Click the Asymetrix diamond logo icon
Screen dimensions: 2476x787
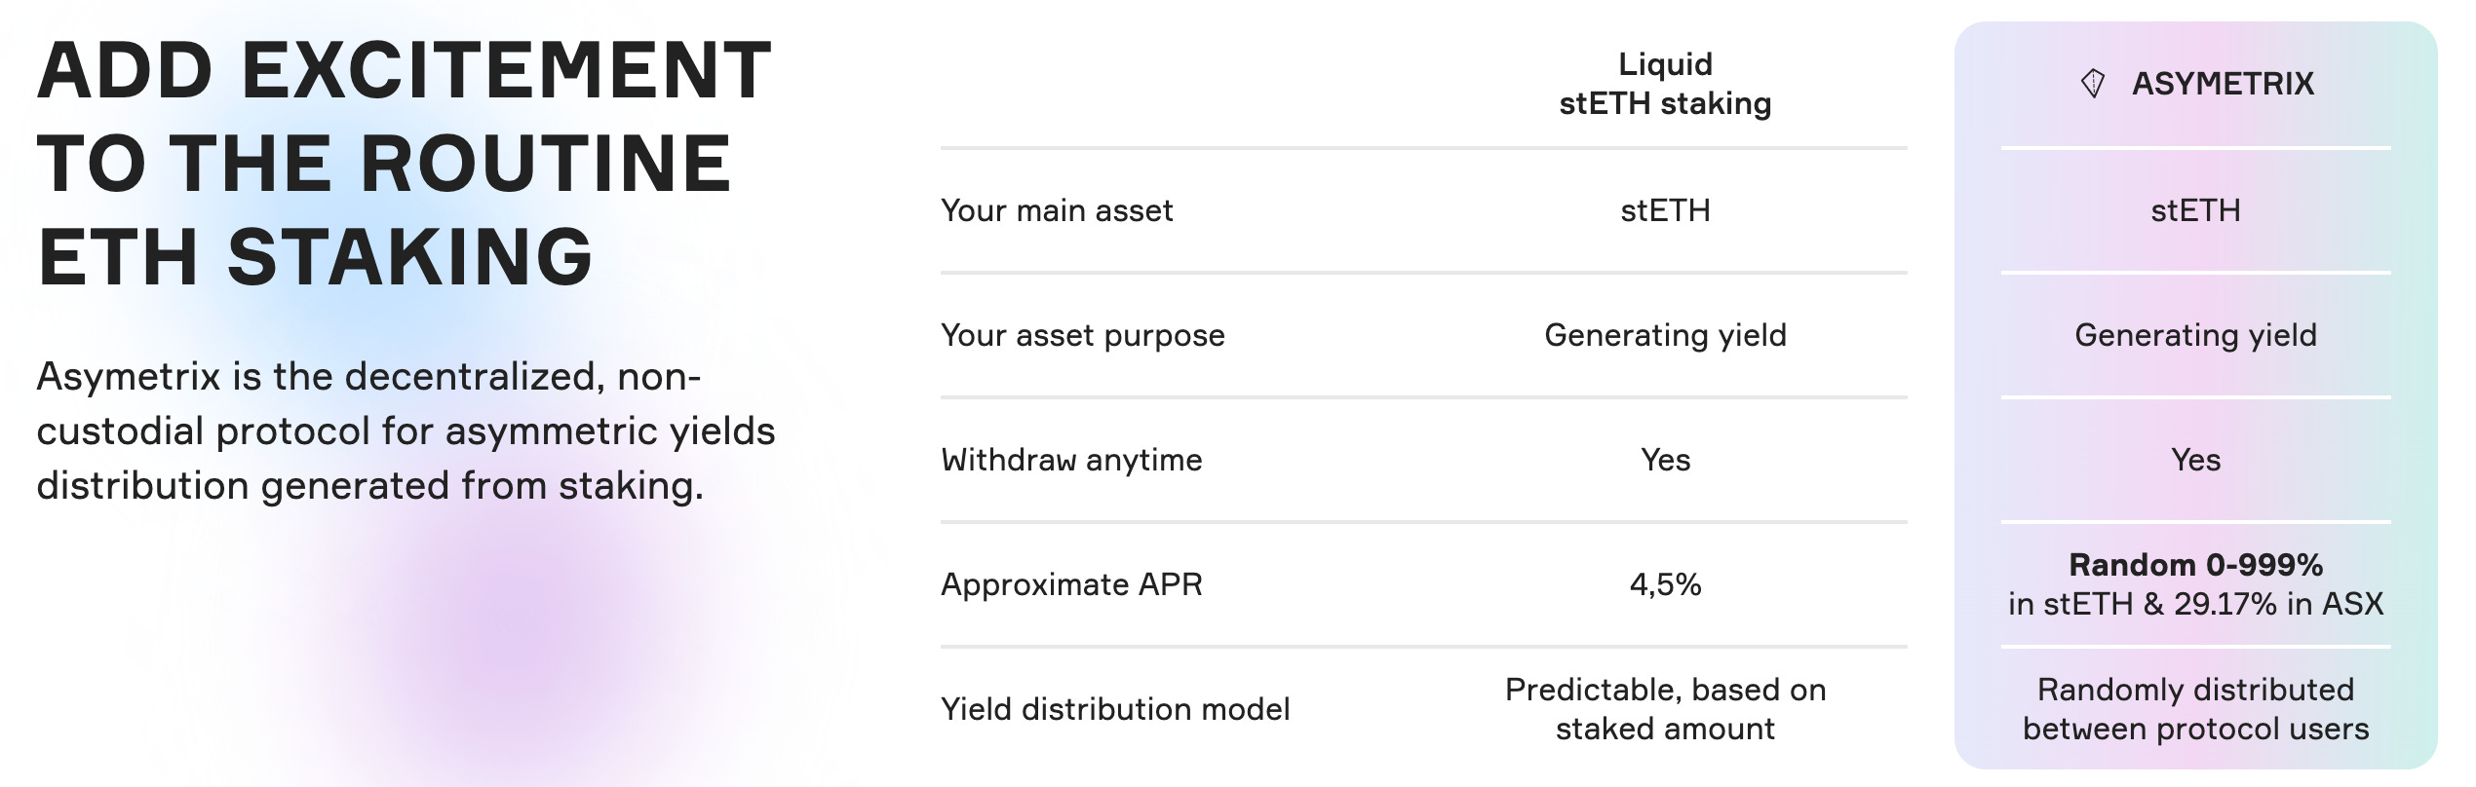point(2093,84)
